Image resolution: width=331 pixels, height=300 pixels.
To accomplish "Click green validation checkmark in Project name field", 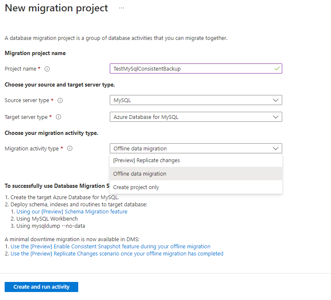I will (x=276, y=68).
